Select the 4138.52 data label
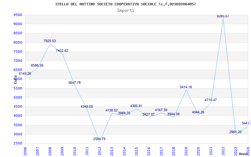Image resolution: width=251 pixels, height=157 pixels. (x=111, y=111)
